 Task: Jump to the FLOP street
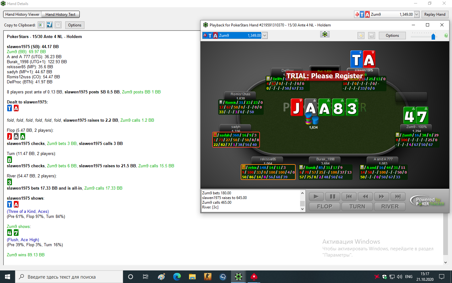[x=325, y=207]
